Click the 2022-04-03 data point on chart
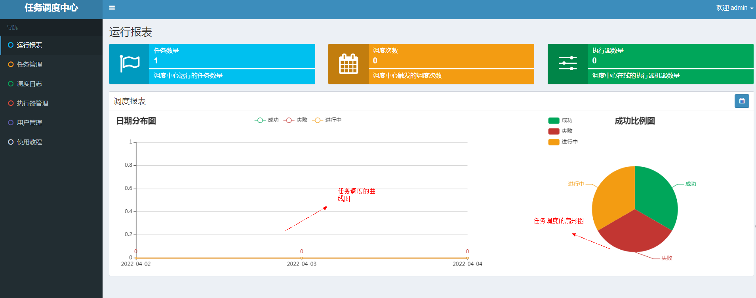This screenshot has height=298, width=756. [x=302, y=258]
